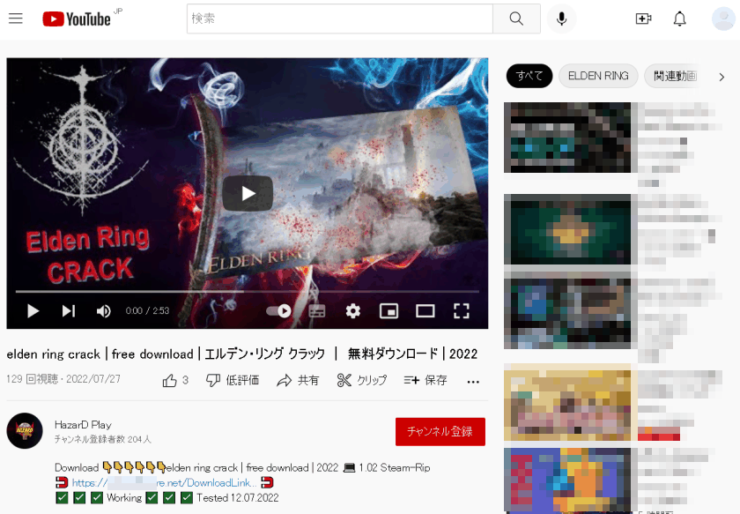This screenshot has height=514, width=740.
Task: Start voice search with microphone
Action: (561, 19)
